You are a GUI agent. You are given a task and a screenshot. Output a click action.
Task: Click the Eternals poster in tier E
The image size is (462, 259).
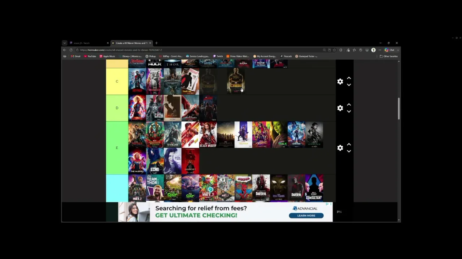[x=226, y=135]
